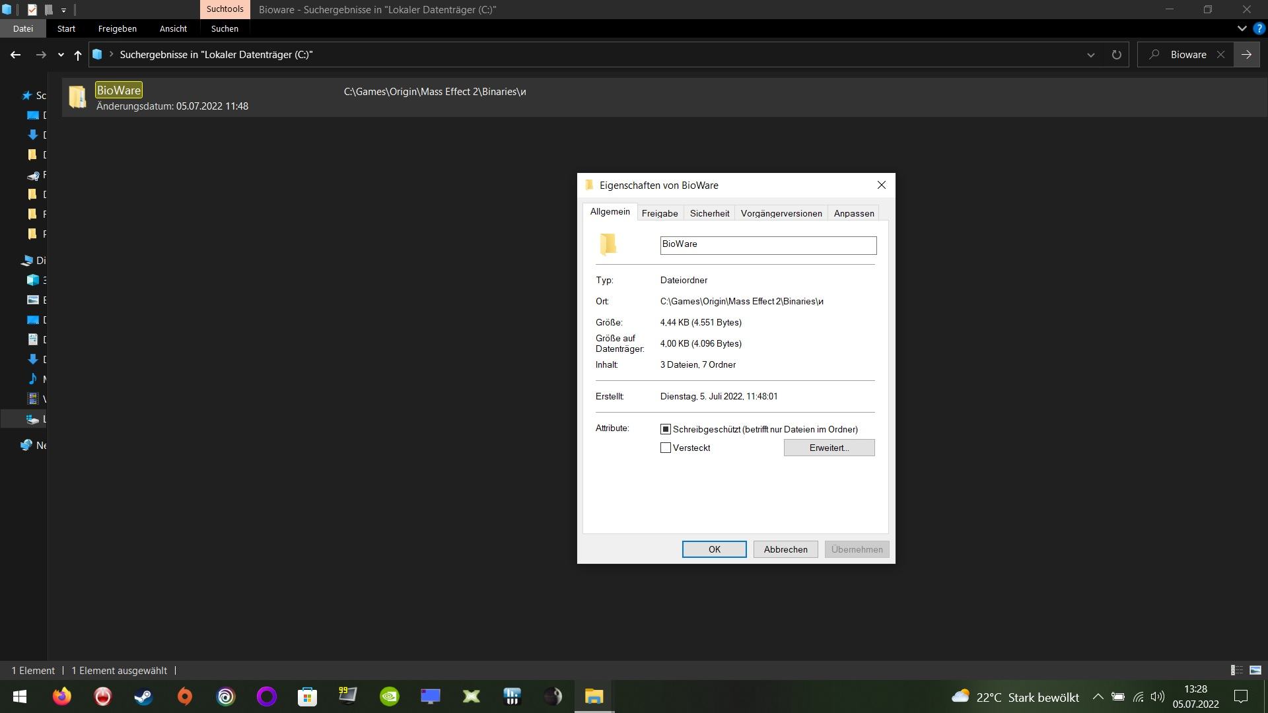
Task: Open Origin from the taskbar
Action: click(x=185, y=696)
